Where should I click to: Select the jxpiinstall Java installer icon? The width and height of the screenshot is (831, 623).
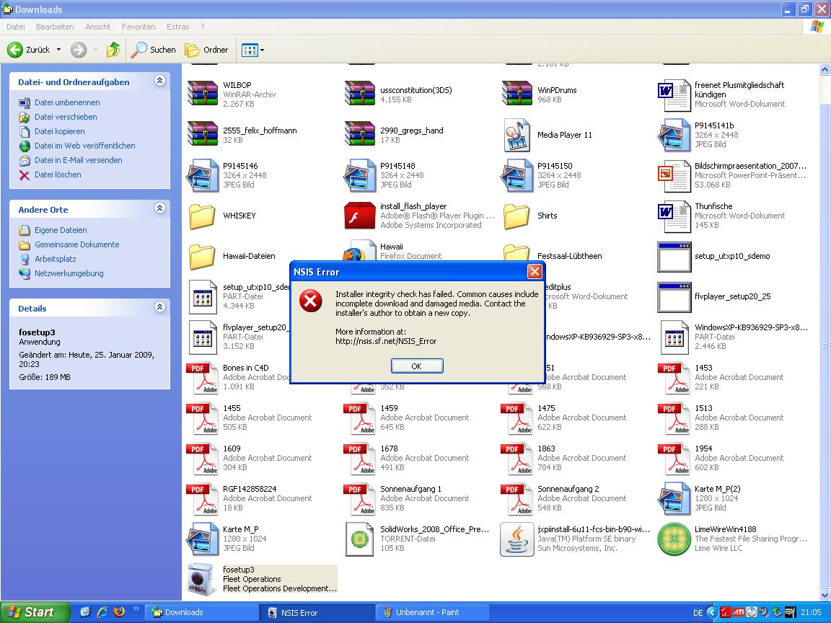click(x=516, y=539)
